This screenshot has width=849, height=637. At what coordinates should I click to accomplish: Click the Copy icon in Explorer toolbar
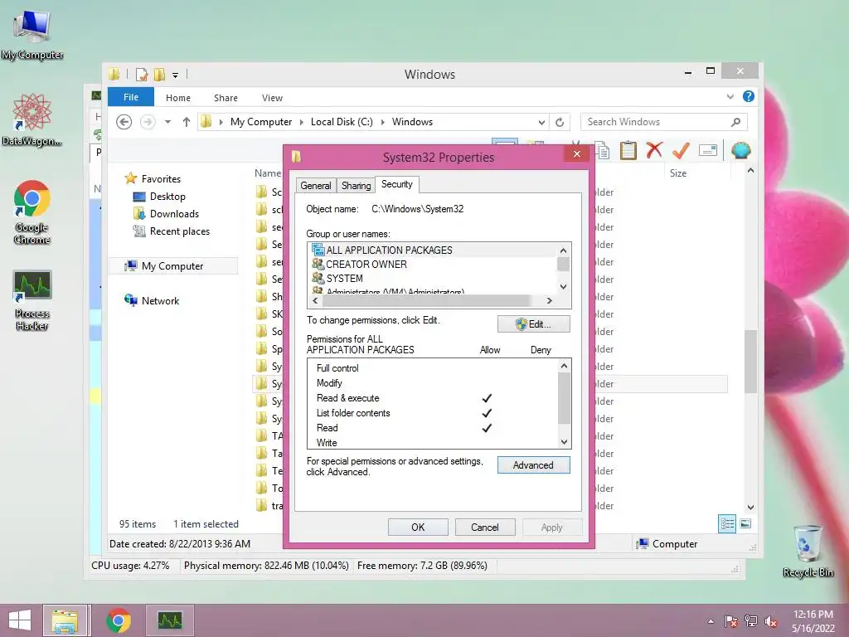pyautogui.click(x=602, y=151)
